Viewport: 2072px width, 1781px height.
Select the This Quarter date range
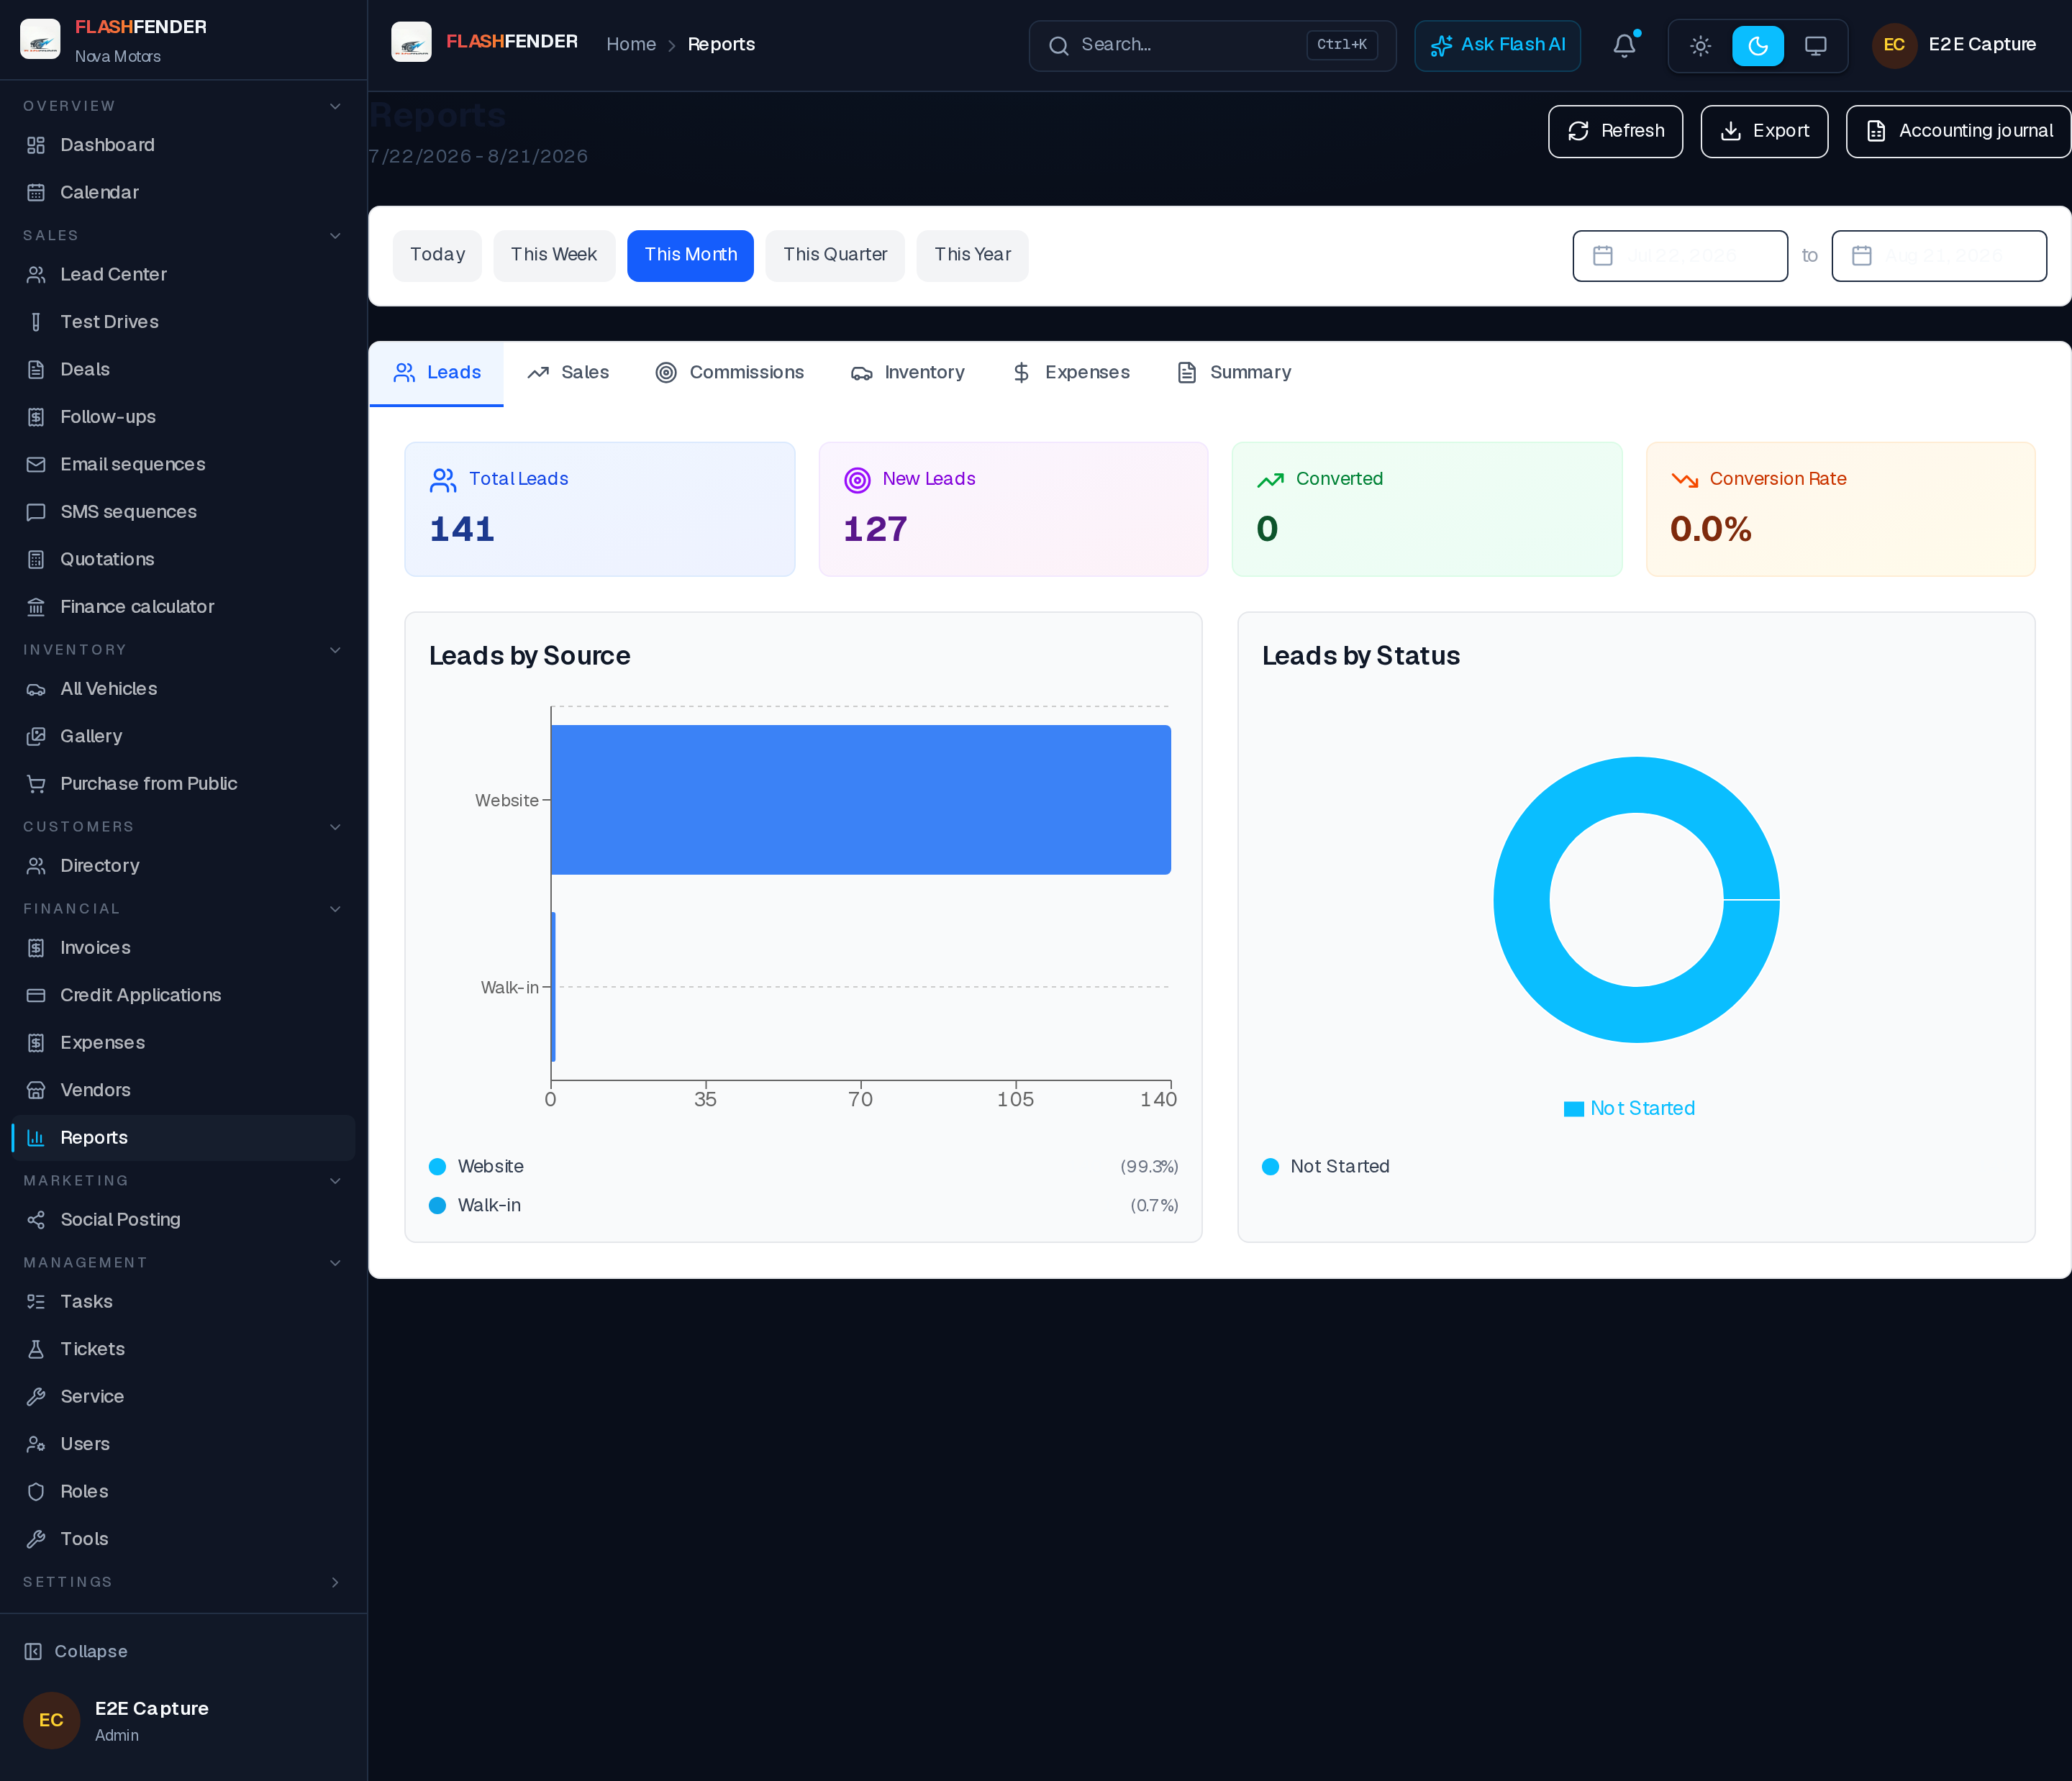pos(835,255)
